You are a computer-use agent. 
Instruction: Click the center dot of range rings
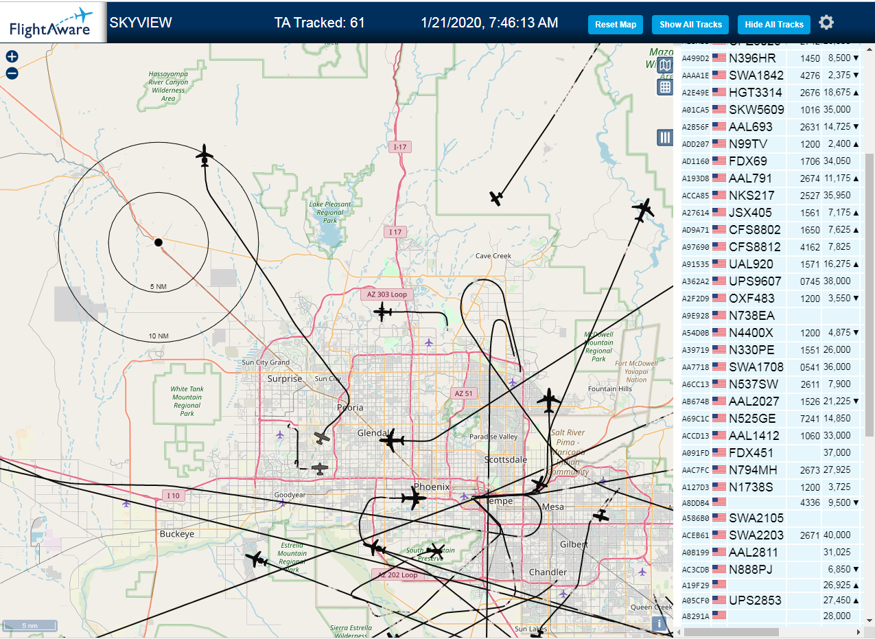(158, 242)
